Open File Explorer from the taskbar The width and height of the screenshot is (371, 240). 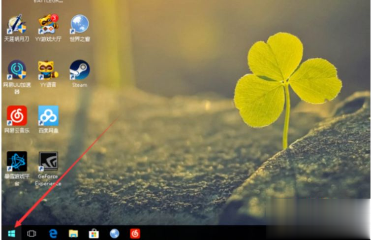pos(73,234)
